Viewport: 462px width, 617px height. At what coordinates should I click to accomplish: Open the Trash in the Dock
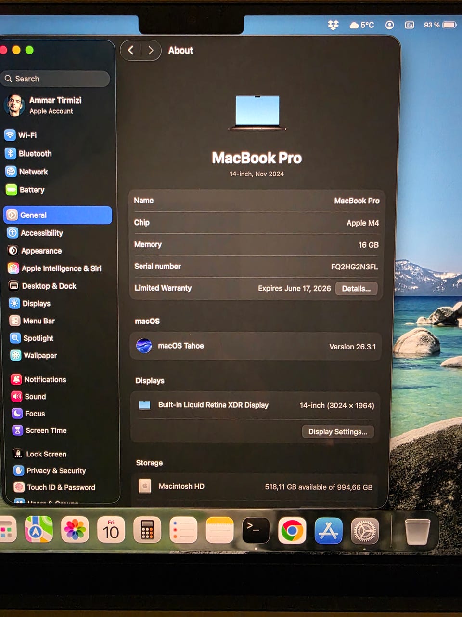point(417,532)
